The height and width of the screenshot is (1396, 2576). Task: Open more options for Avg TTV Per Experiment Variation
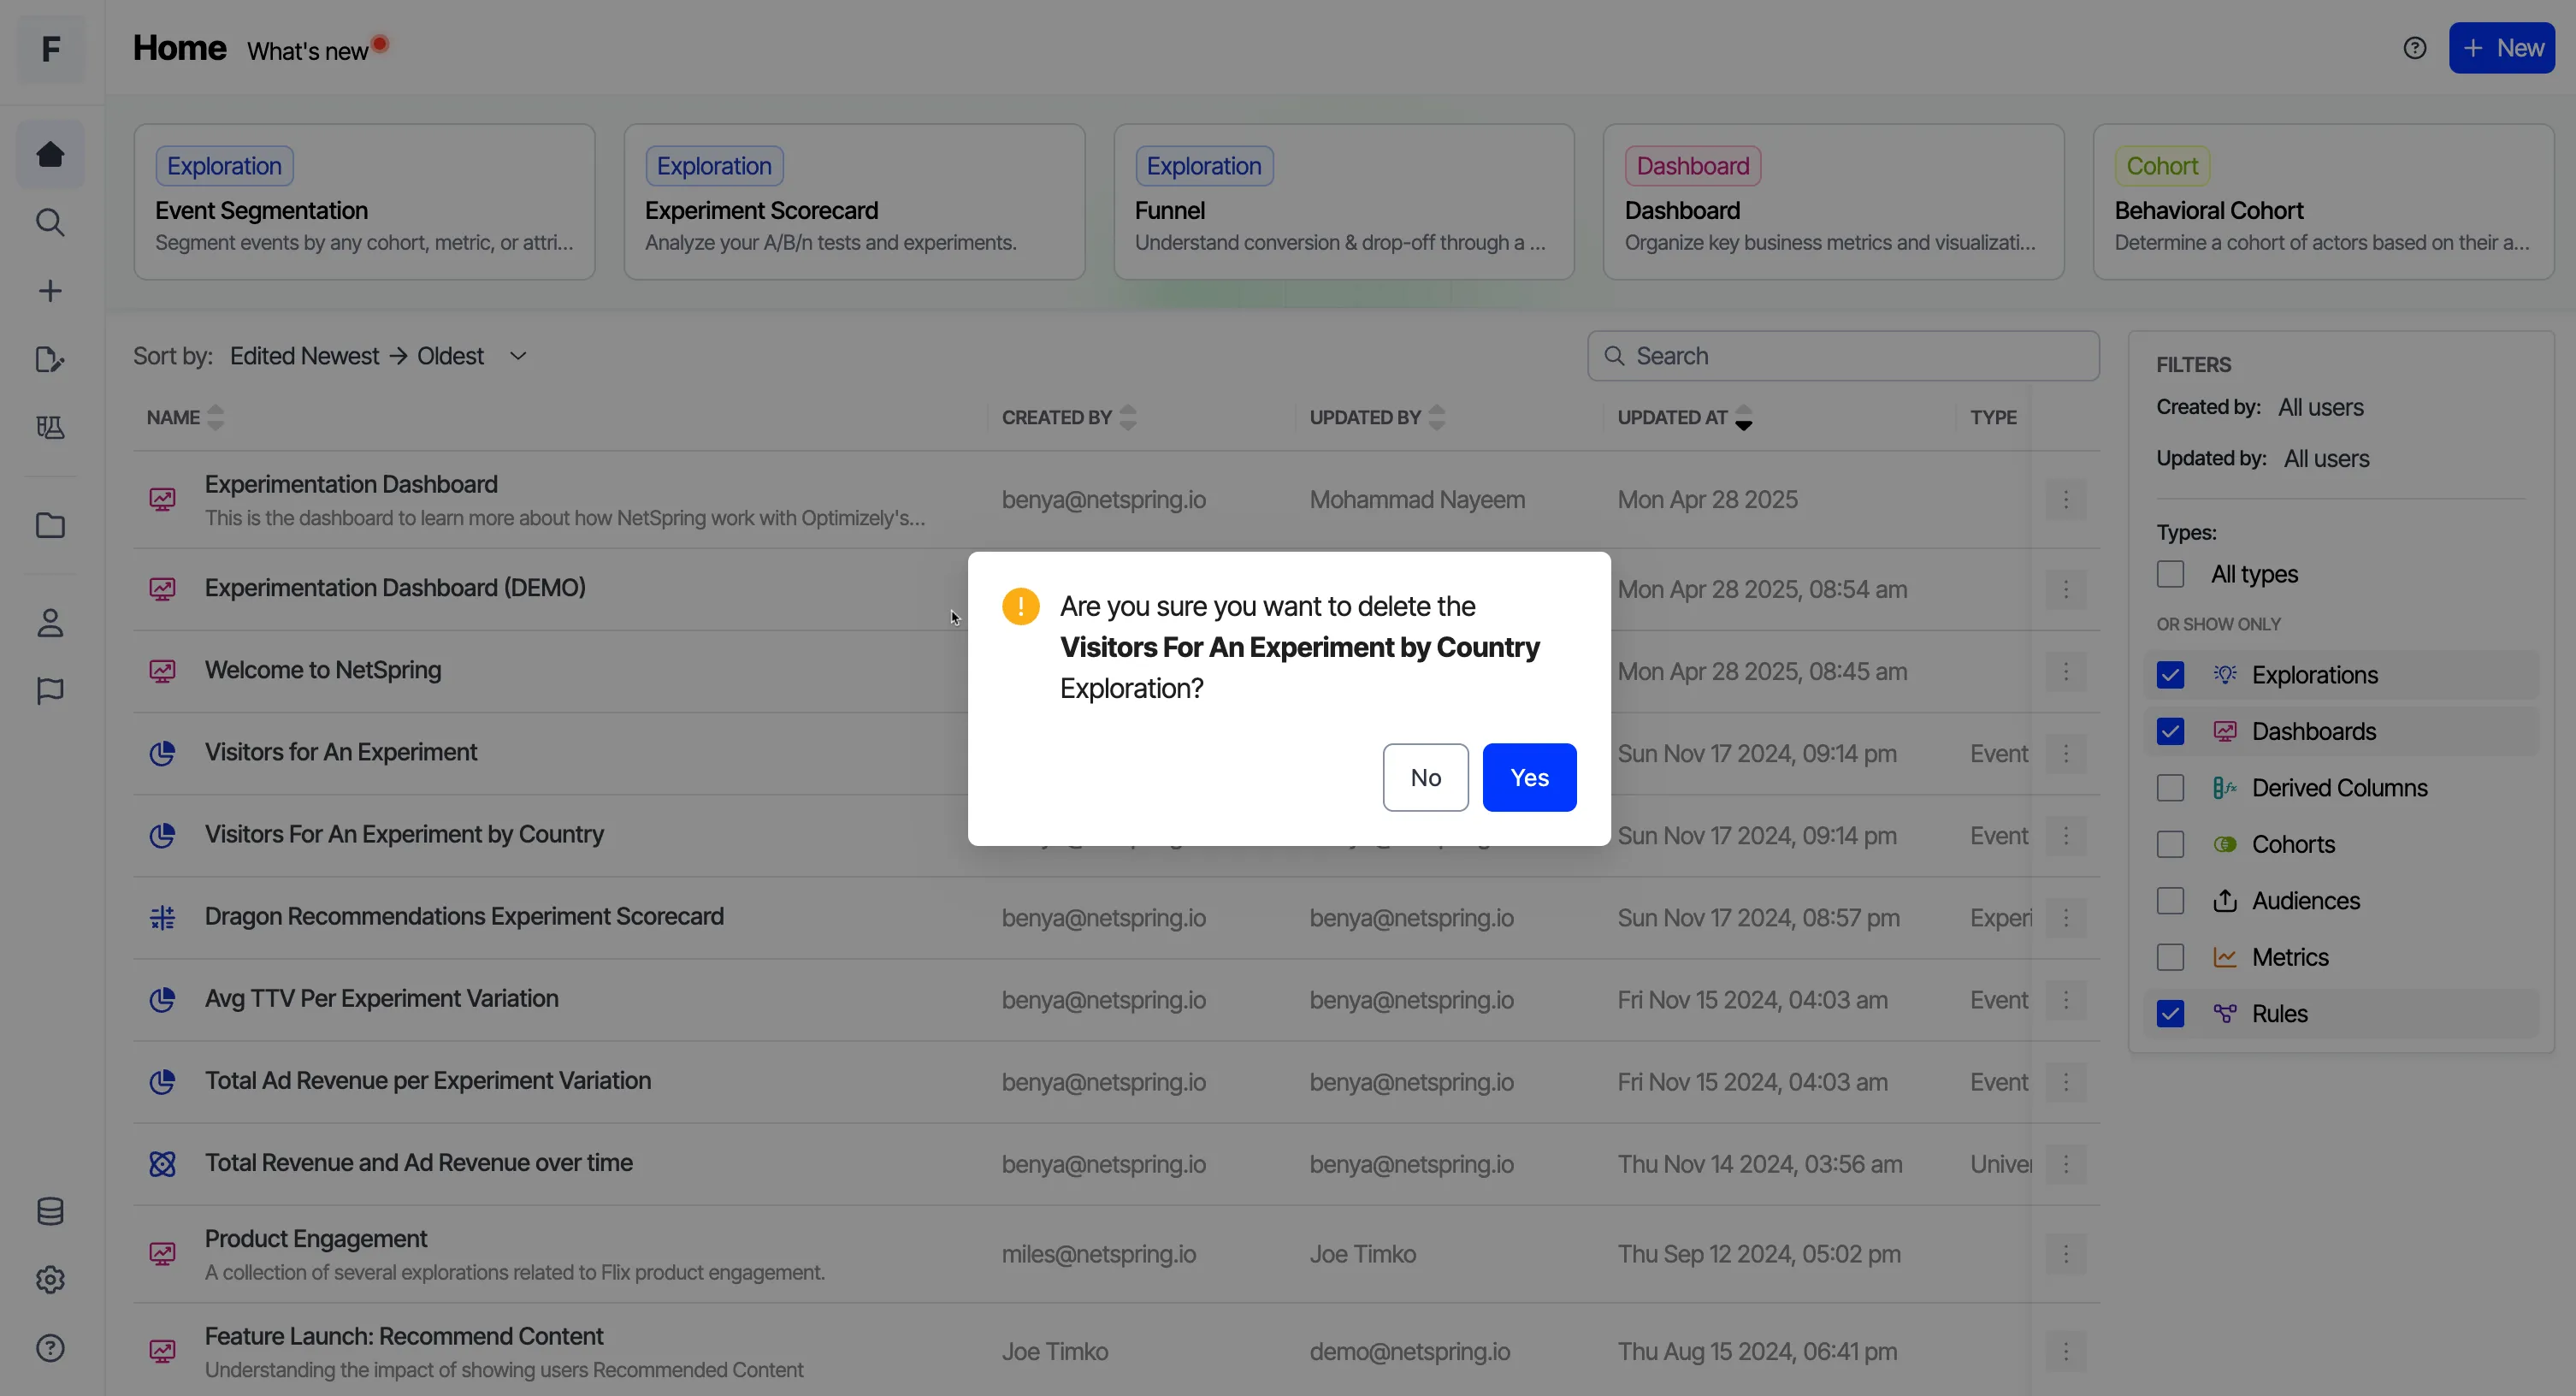click(x=2066, y=1000)
